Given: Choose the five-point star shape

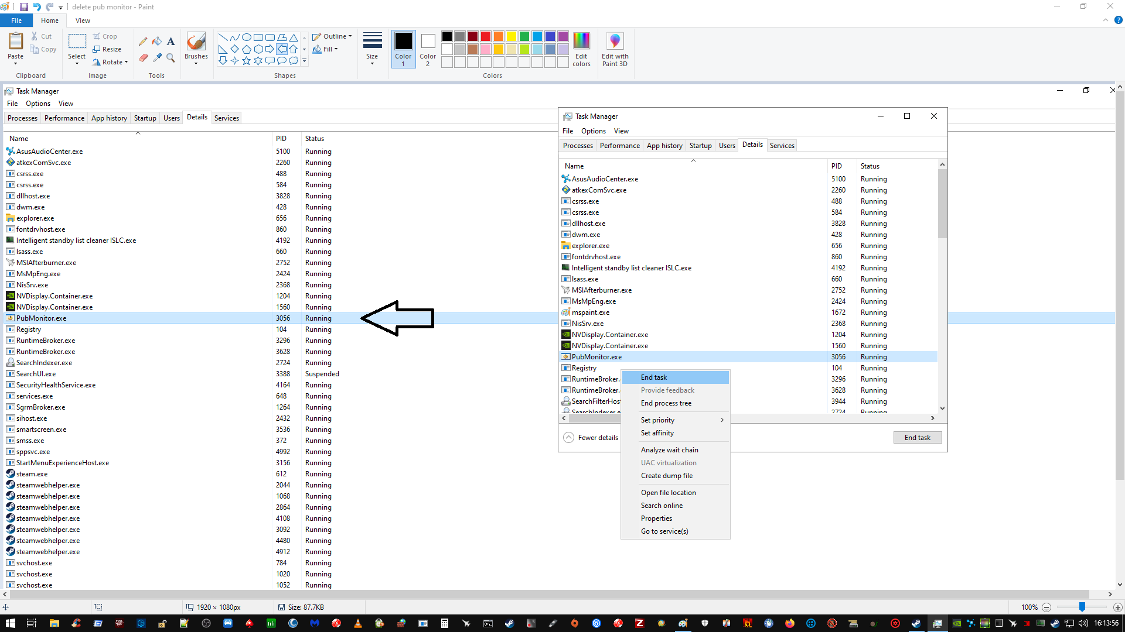Looking at the screenshot, I should pyautogui.click(x=246, y=61).
